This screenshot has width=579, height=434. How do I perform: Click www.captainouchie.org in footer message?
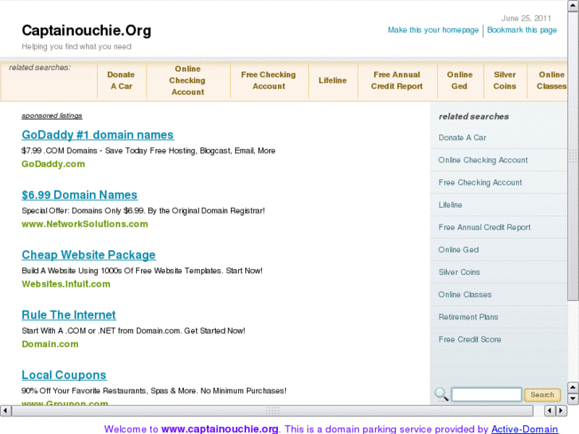(x=220, y=429)
